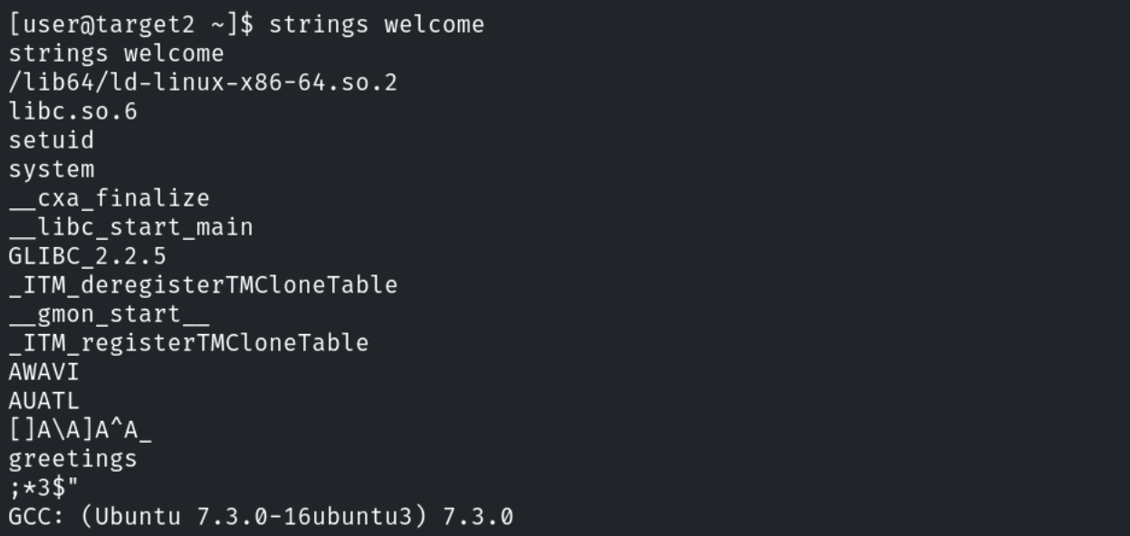
Task: Click the ;*3$" string line
Action: (x=44, y=488)
